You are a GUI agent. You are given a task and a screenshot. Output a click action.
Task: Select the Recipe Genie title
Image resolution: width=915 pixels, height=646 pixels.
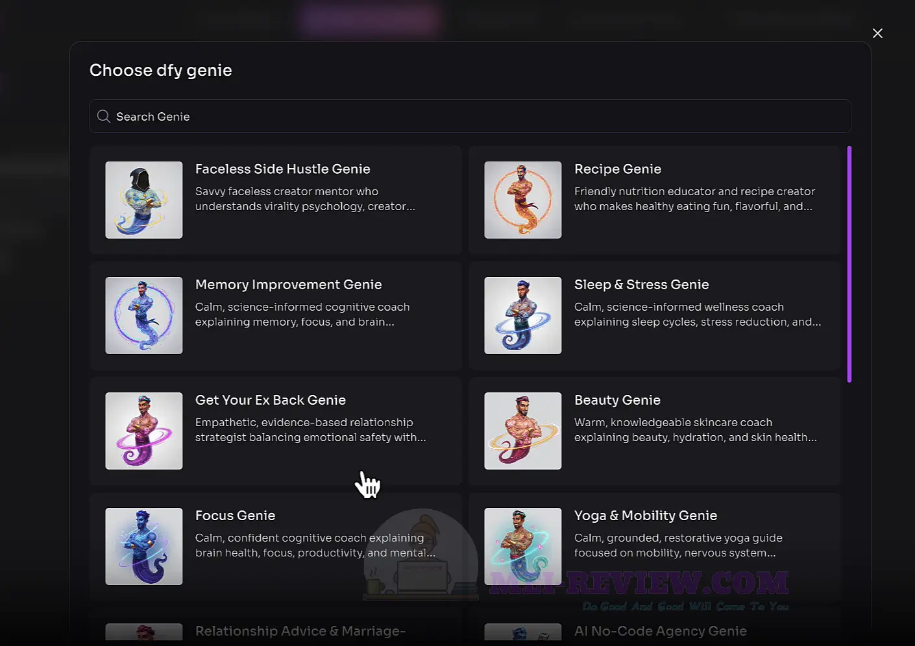click(x=618, y=169)
